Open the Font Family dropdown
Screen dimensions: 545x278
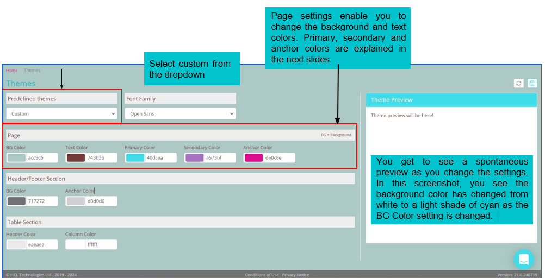click(180, 113)
